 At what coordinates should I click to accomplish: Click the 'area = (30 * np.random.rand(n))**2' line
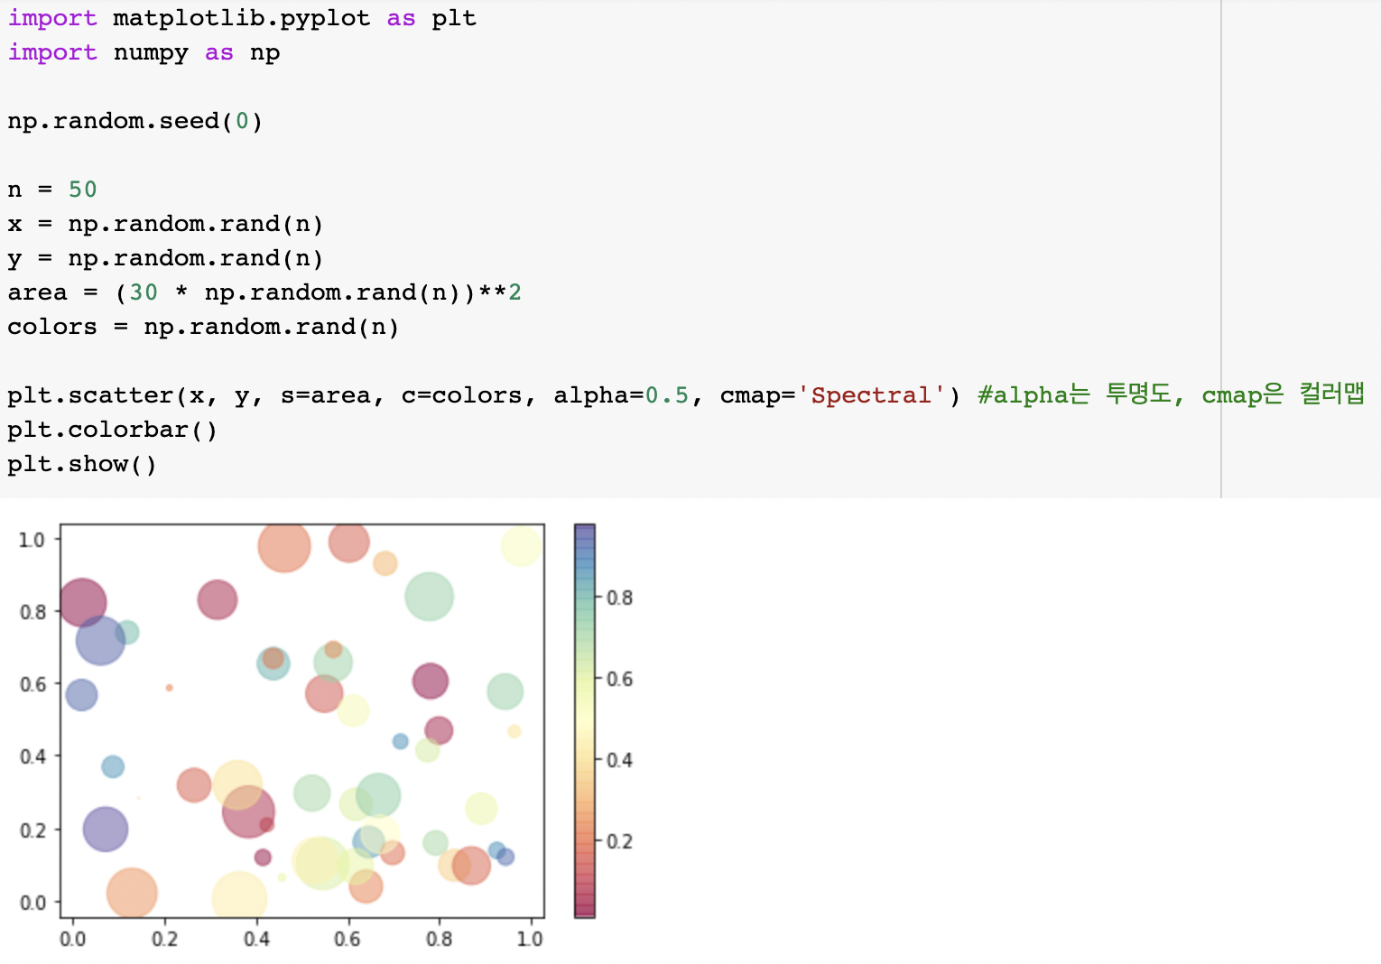[264, 292]
